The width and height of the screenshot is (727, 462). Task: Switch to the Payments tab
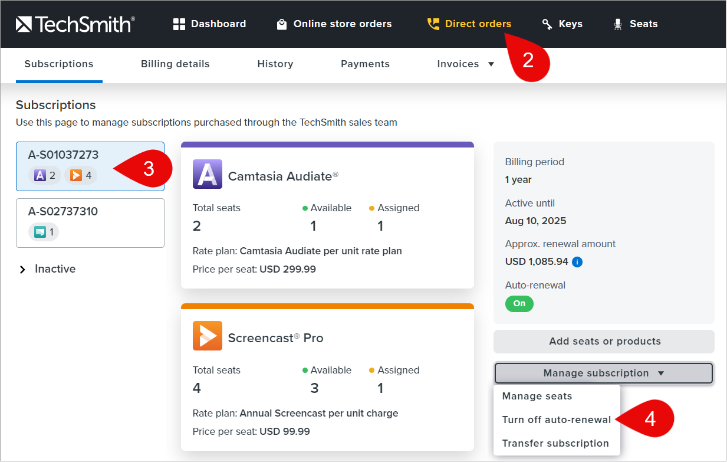[x=365, y=64]
